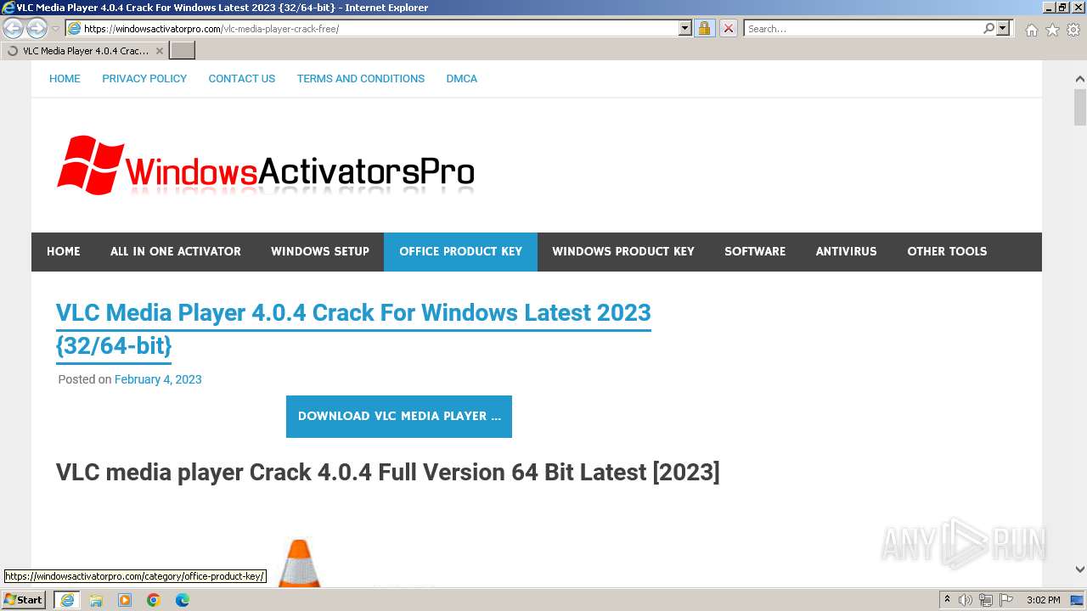Click the top HOME link
Viewport: 1087px width, 611px height.
tap(65, 78)
